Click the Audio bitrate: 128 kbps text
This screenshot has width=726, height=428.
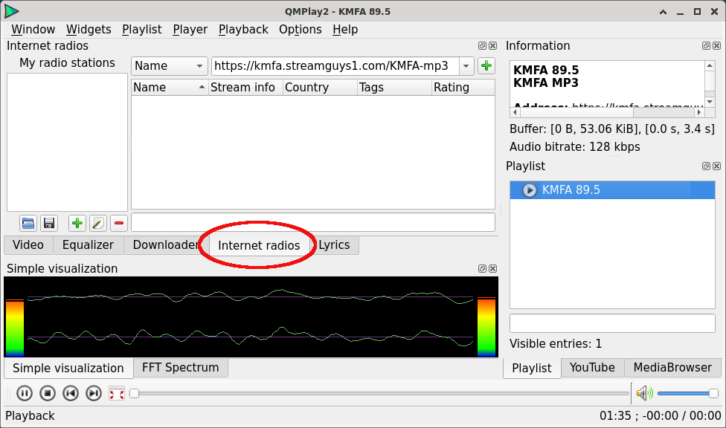pos(574,147)
